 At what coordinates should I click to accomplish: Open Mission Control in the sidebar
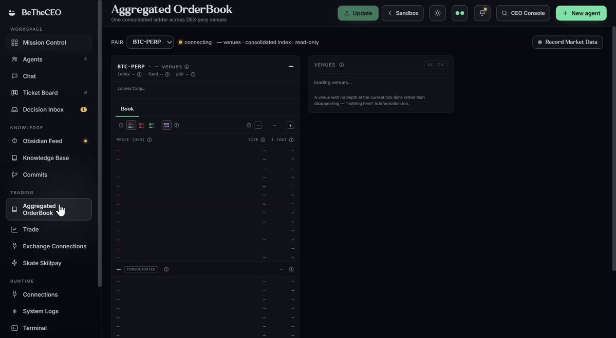tap(49, 43)
